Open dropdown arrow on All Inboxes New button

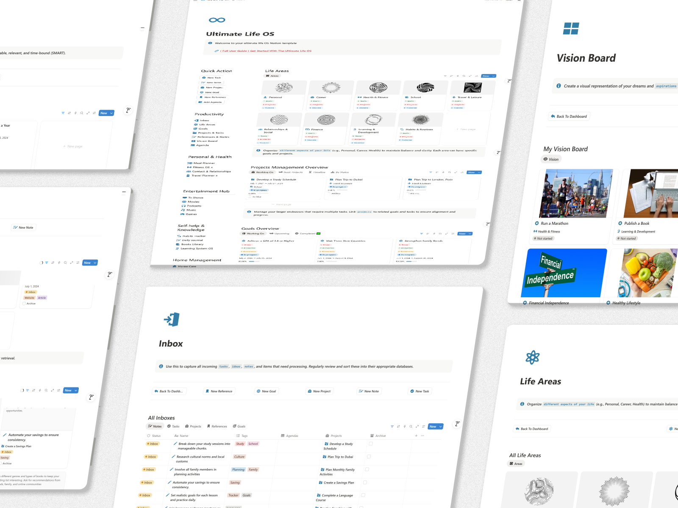pos(441,426)
